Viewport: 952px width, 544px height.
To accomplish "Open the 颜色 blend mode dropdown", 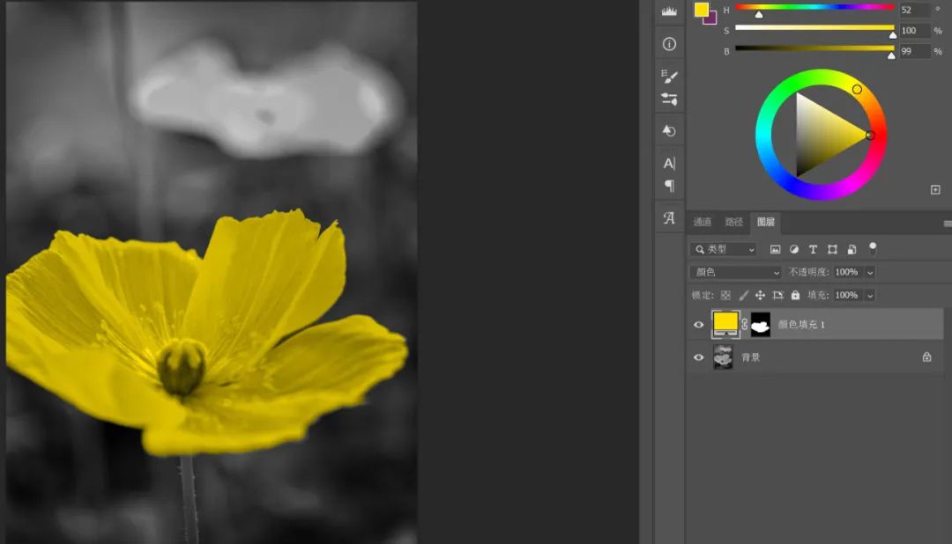I will (735, 273).
